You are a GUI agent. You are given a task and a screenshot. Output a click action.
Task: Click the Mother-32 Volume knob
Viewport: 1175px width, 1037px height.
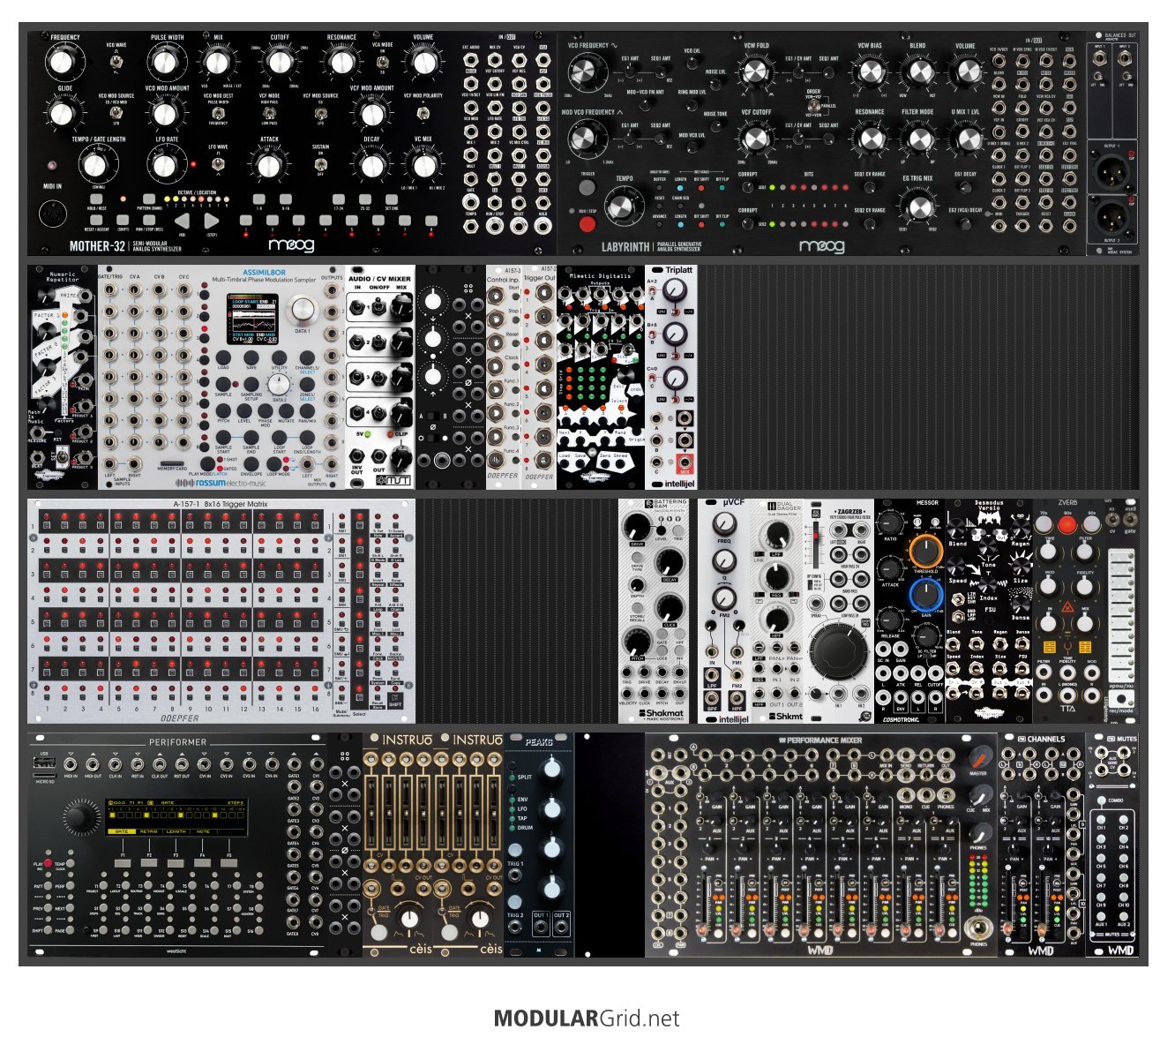tap(423, 62)
